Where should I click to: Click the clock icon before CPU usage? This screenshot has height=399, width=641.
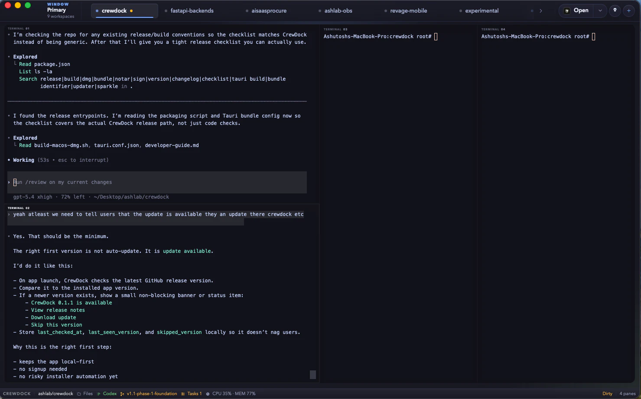(208, 393)
